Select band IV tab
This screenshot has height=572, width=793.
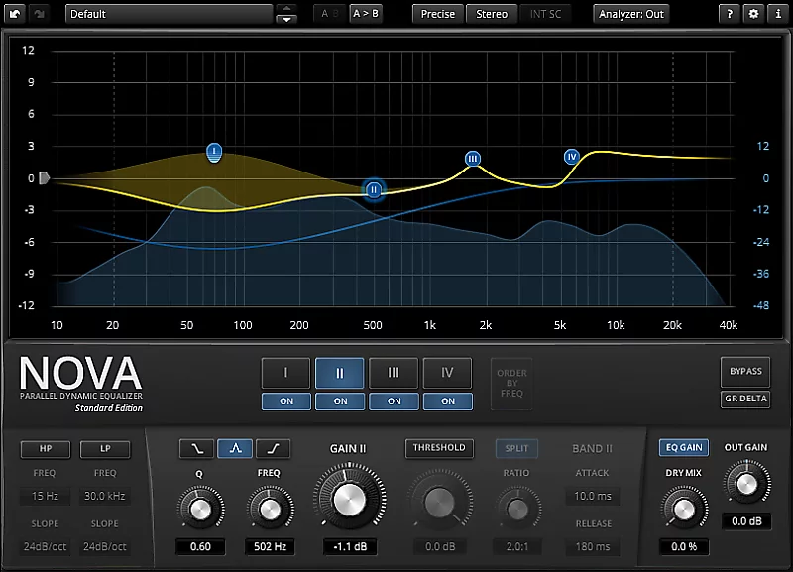[447, 373]
